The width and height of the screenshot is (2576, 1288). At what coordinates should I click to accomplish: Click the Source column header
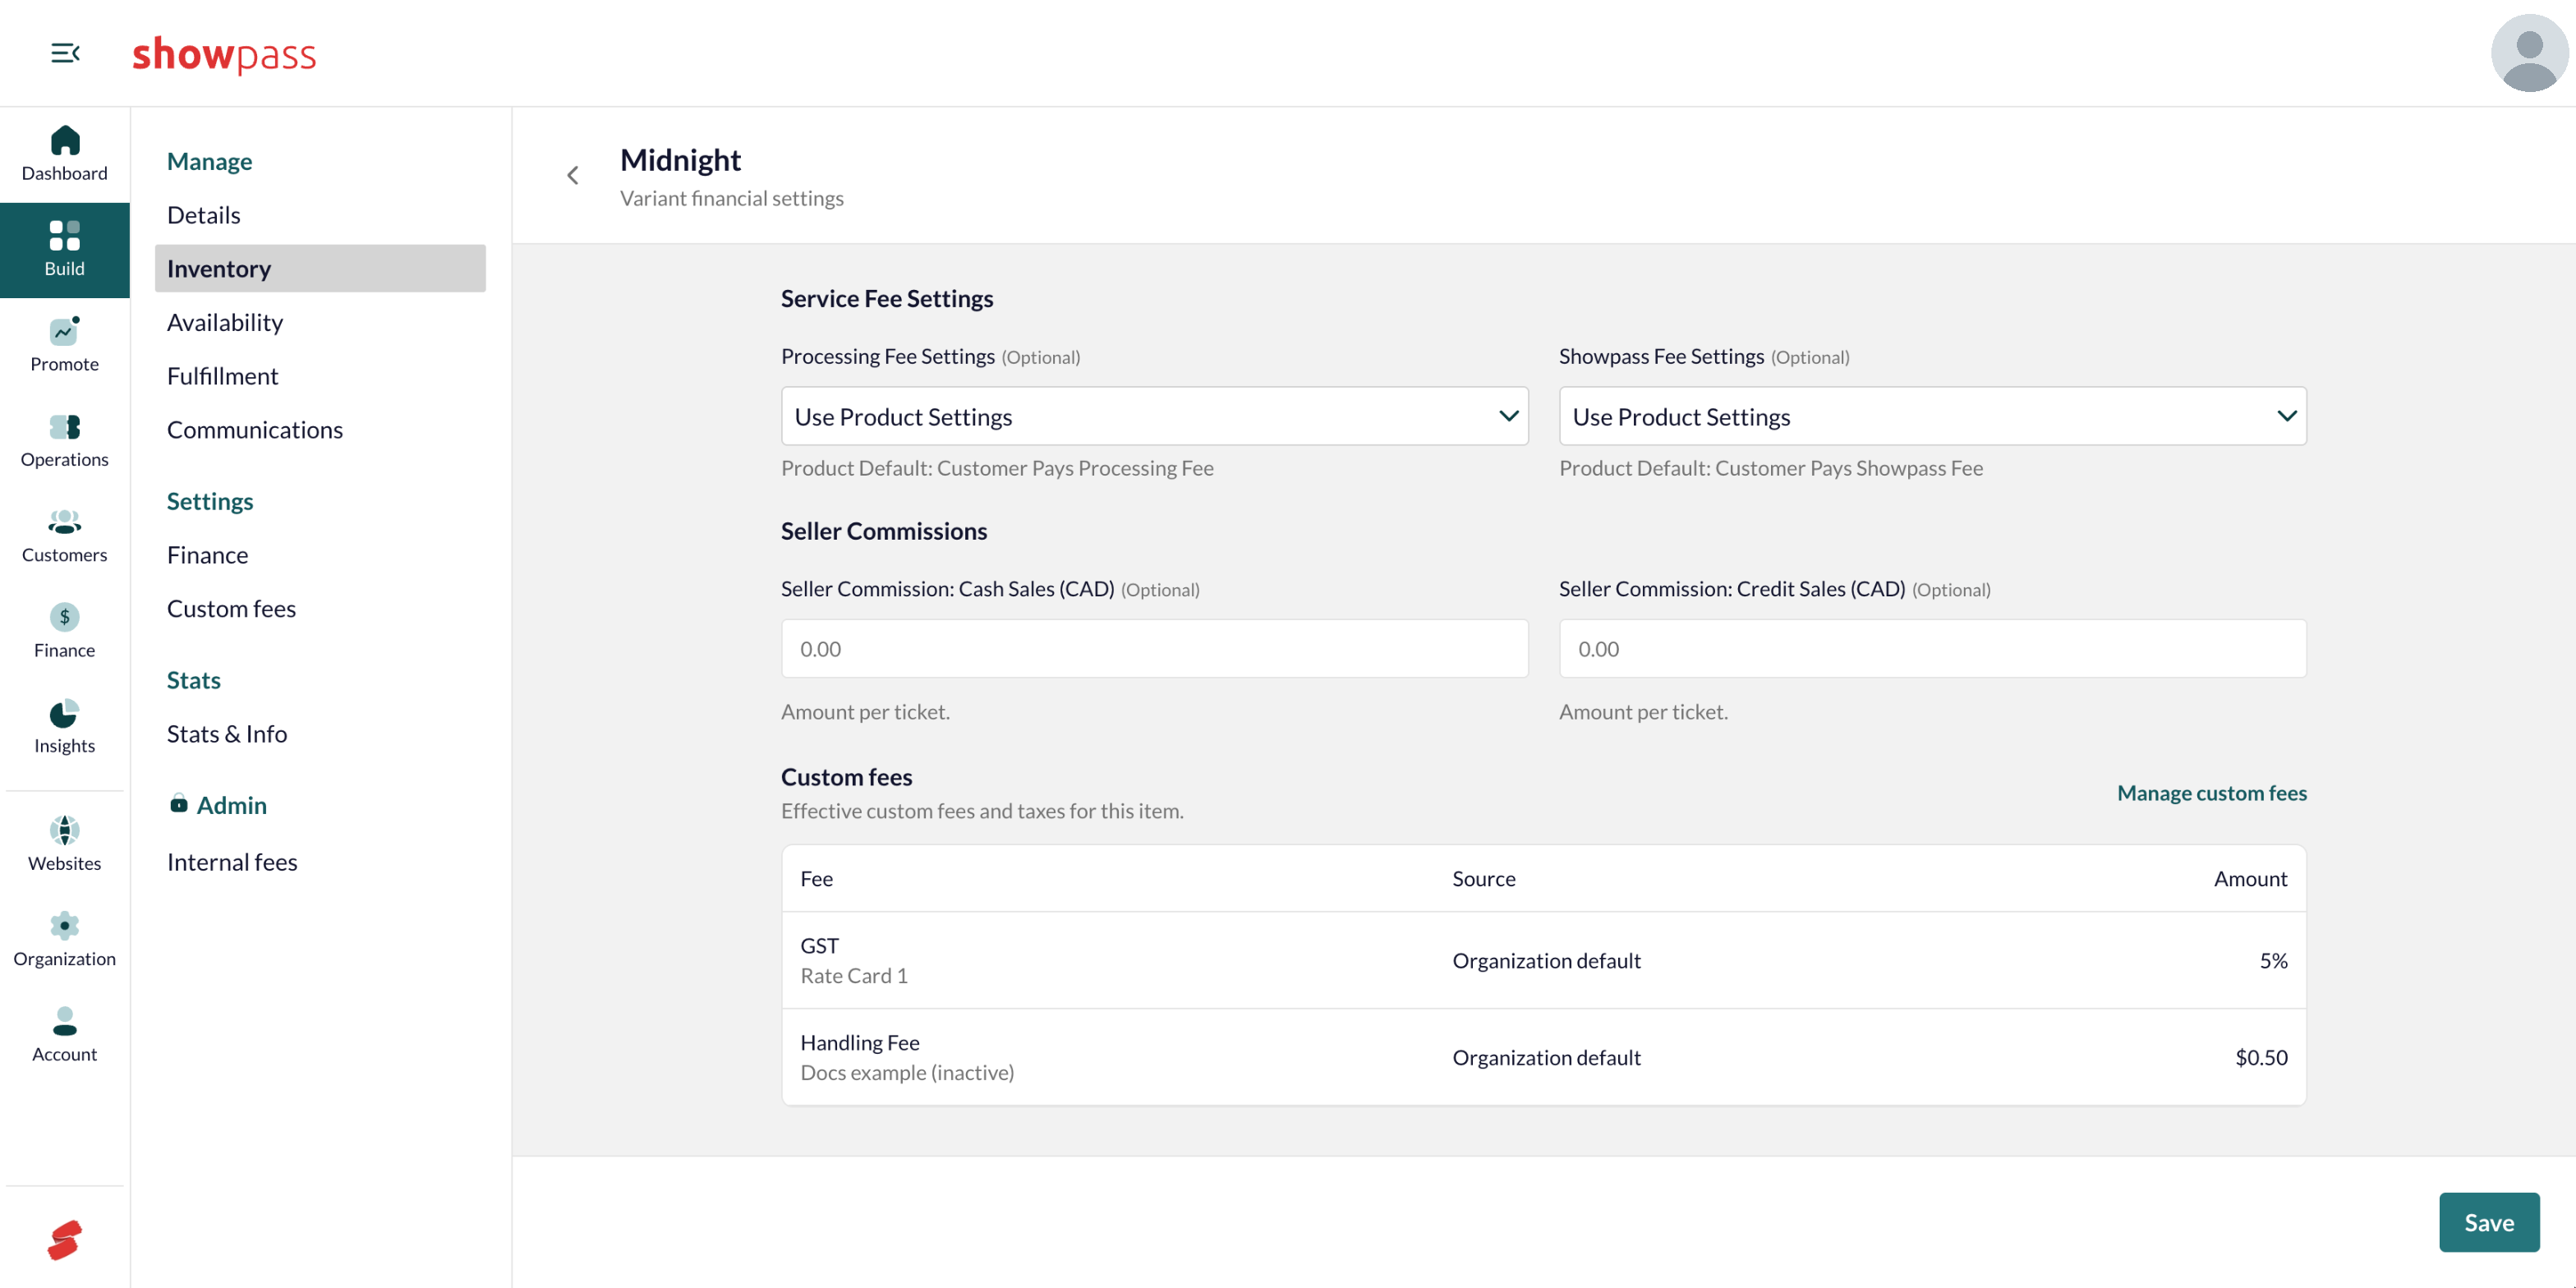[x=1484, y=878]
